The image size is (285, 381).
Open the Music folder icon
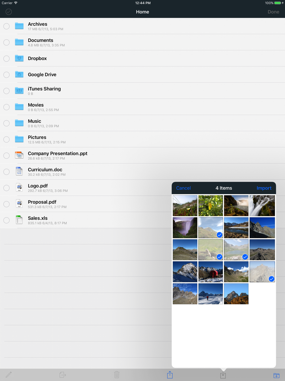pos(19,123)
